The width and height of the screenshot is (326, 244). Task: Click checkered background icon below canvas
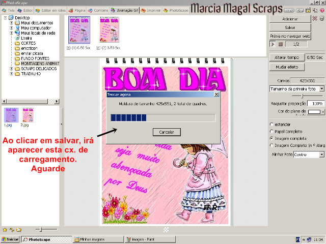pyautogui.click(x=166, y=230)
